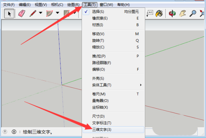Click the status bar credits person icon

click(14, 131)
